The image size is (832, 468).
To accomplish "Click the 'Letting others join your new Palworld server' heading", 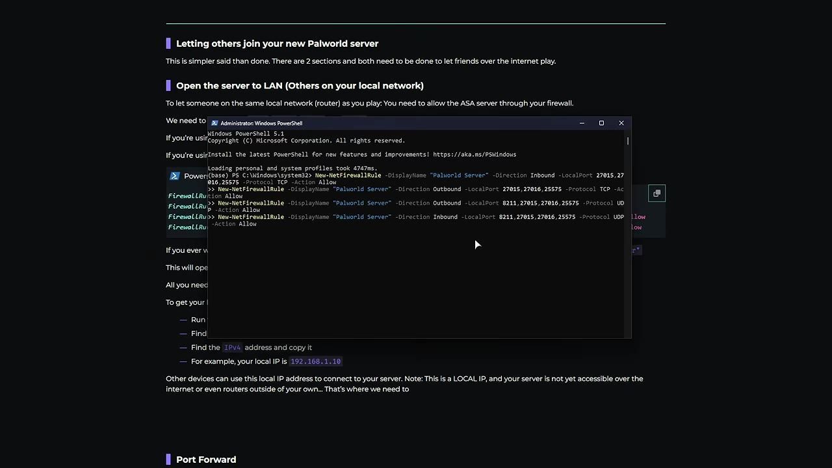I will 277,44.
